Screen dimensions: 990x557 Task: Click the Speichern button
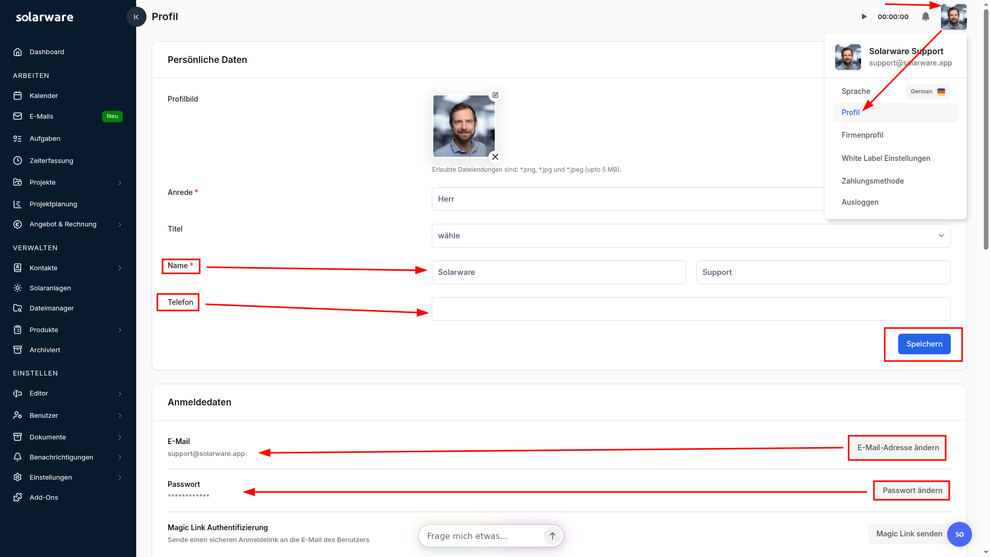point(924,344)
